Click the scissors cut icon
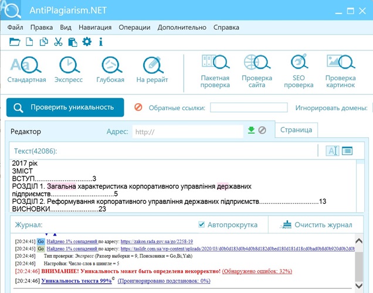The width and height of the screenshot is (373, 293). tap(58, 42)
